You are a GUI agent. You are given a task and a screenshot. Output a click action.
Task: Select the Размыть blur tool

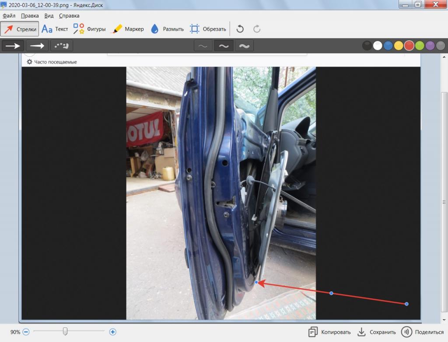click(167, 29)
